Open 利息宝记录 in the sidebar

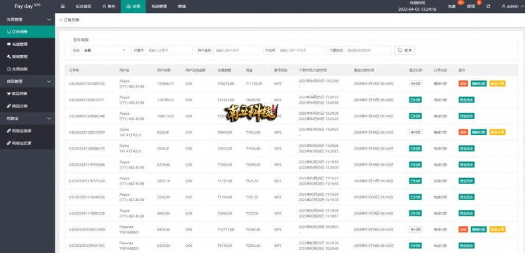tap(22, 143)
